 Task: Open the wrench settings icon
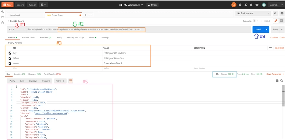(246, 5)
